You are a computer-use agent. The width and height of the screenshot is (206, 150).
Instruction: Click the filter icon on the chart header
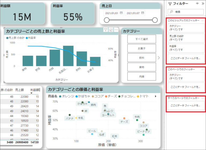[106, 30]
